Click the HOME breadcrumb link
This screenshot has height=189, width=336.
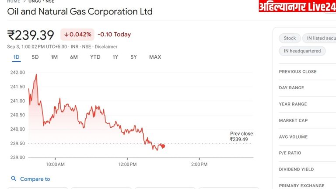pos(14,1)
